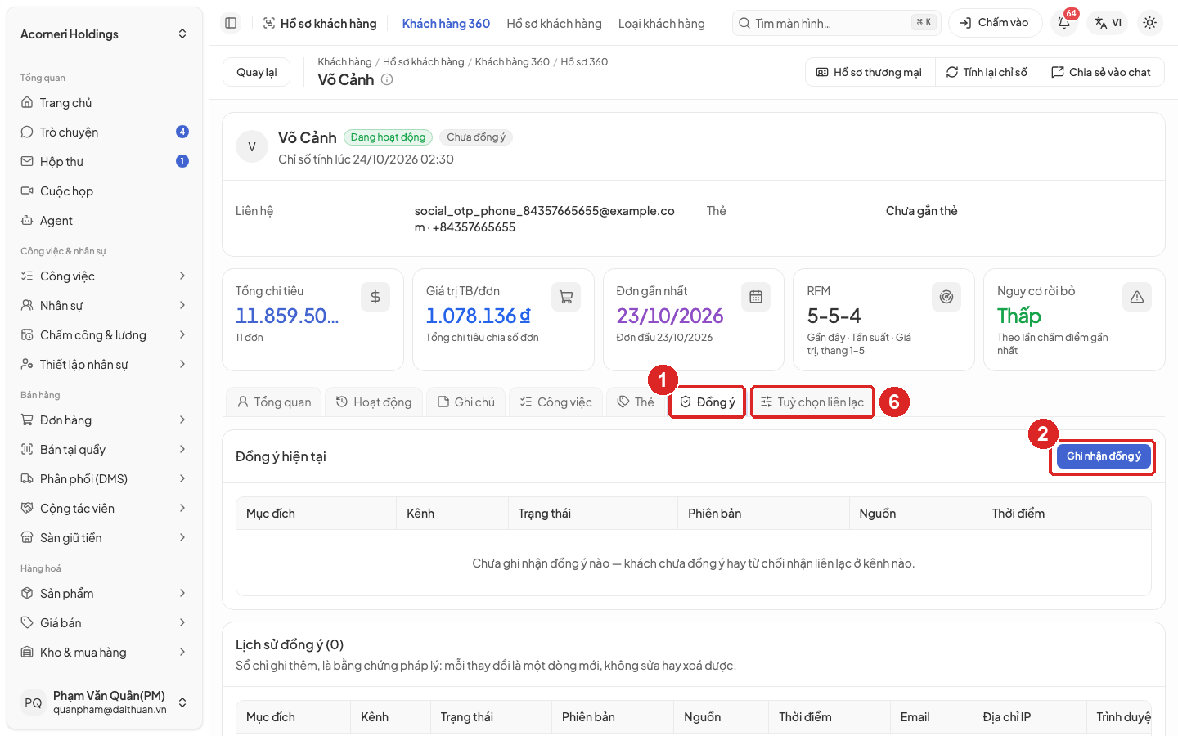Expand Công việc sidebar group
Image resolution: width=1178 pixels, height=736 pixels.
[105, 276]
